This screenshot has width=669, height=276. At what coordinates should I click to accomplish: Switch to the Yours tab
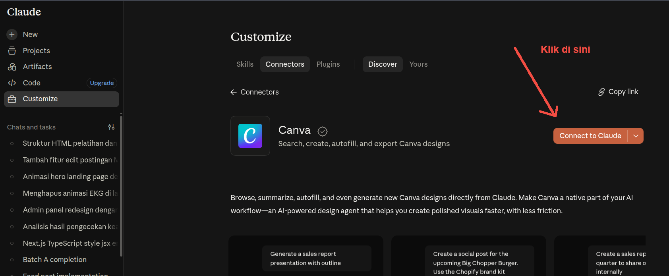418,64
